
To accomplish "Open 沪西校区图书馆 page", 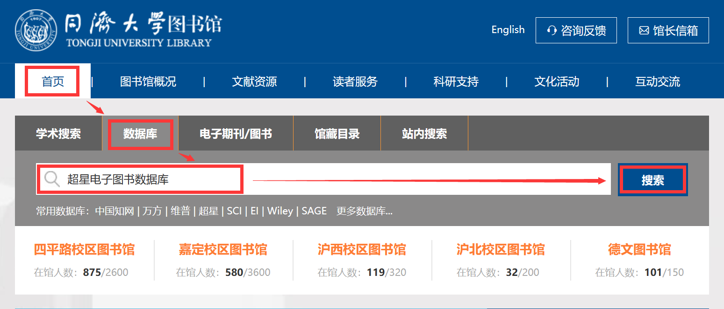I will click(x=362, y=249).
